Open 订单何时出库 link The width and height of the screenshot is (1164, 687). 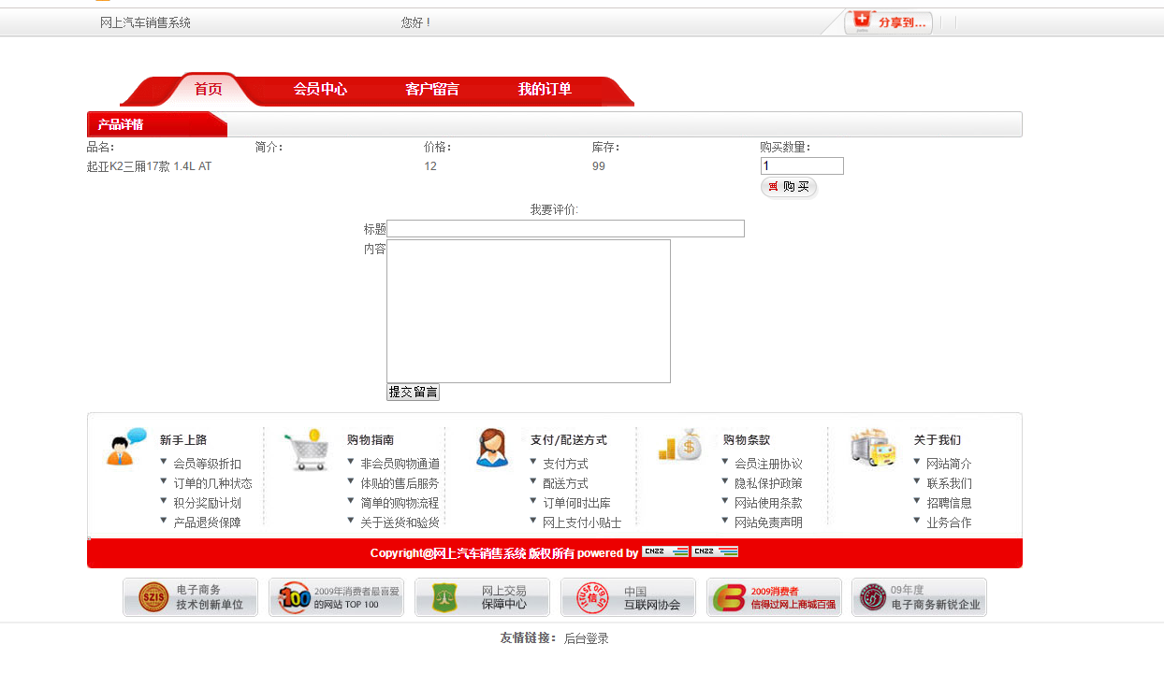[576, 503]
